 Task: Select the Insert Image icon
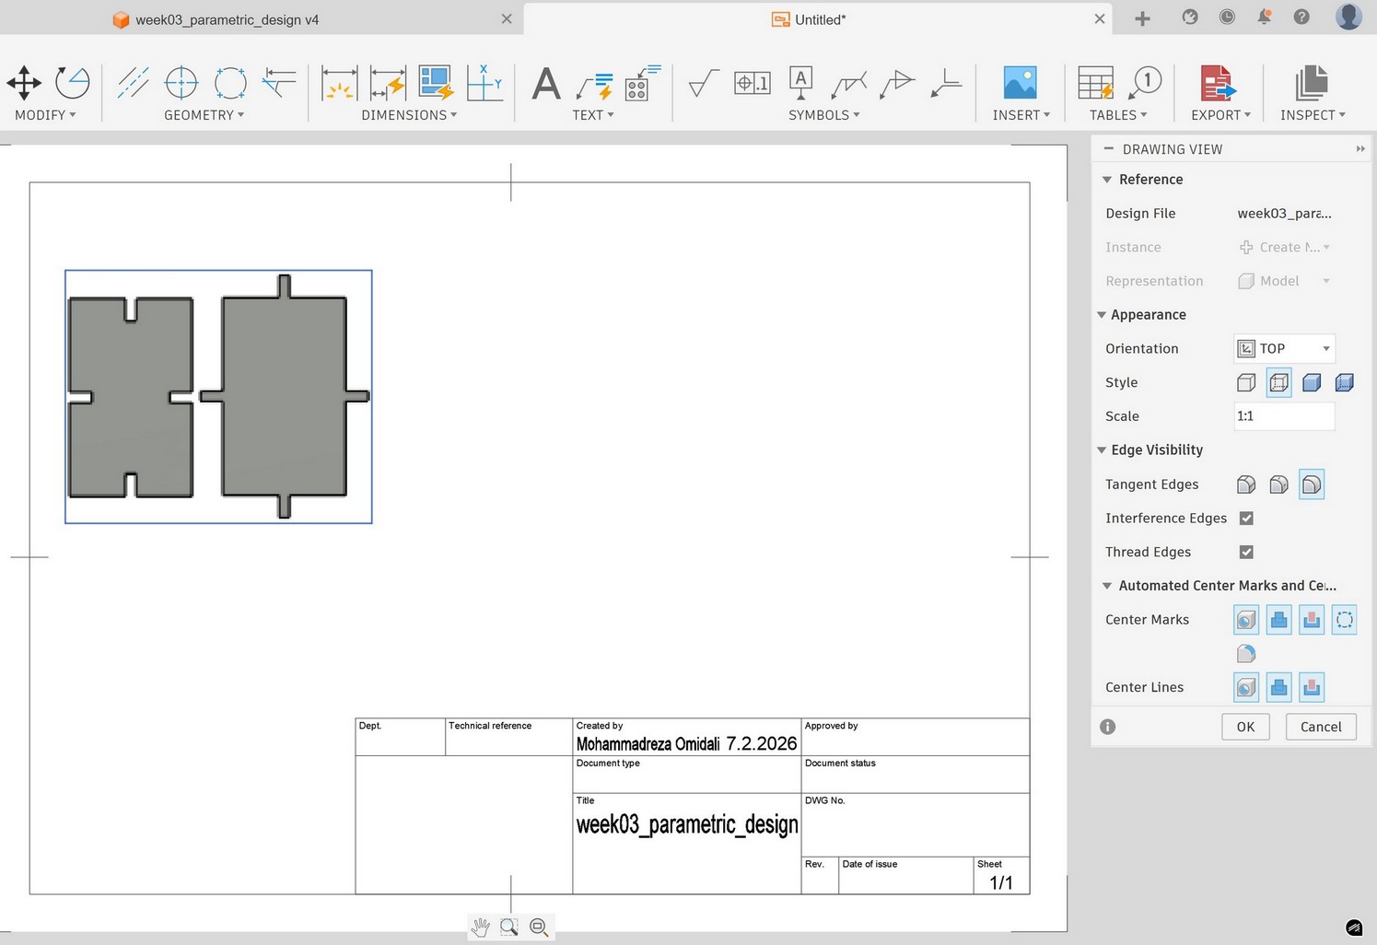point(1020,83)
